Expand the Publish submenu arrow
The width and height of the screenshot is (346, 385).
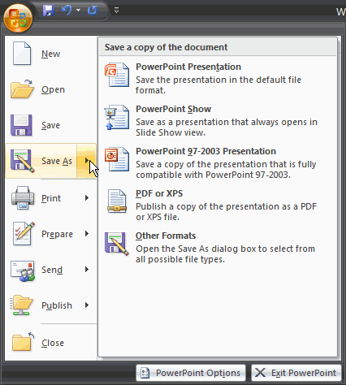point(87,305)
